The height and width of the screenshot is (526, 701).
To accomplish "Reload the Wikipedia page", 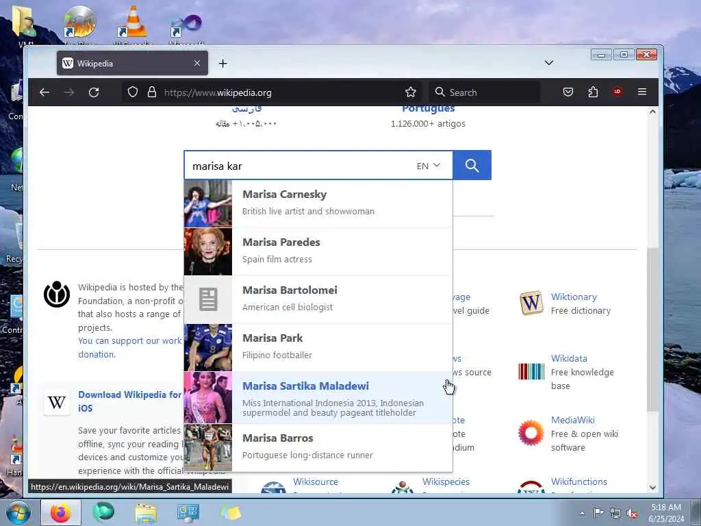I will pyautogui.click(x=93, y=92).
